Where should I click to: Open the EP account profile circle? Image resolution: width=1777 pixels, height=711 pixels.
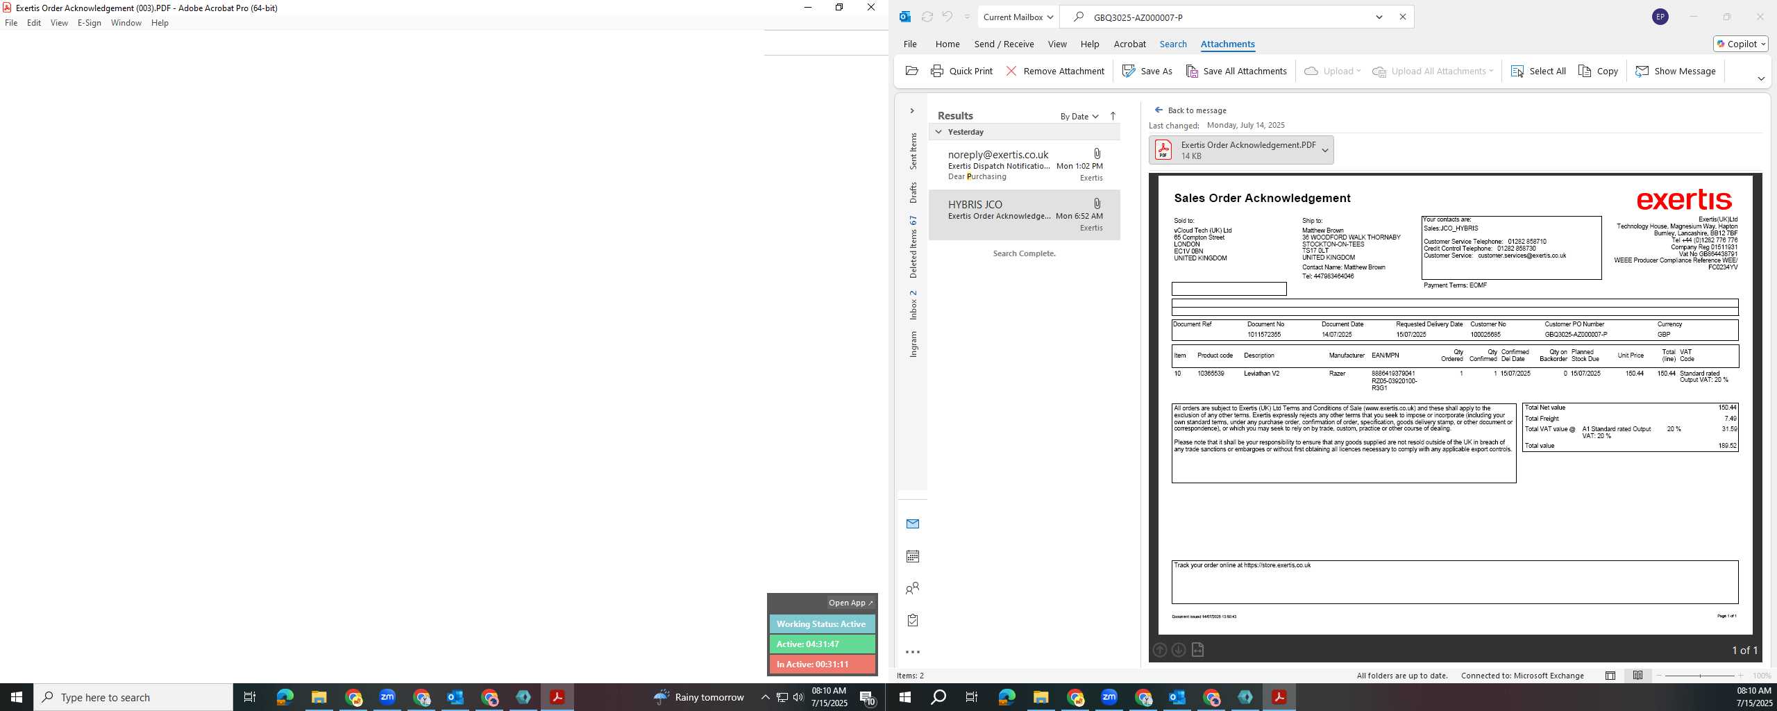[1660, 17]
